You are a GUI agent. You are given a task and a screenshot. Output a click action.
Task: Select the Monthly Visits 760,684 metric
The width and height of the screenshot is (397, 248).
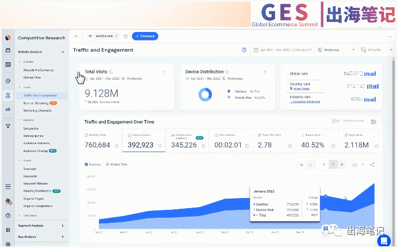[101, 140]
